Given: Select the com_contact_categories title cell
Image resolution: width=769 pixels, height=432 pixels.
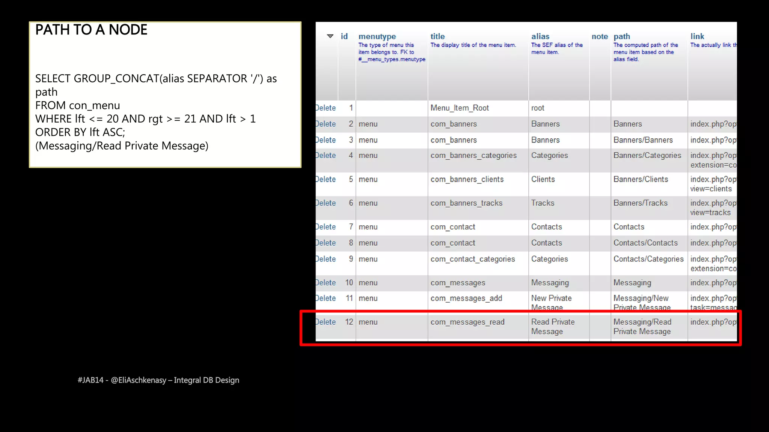Looking at the screenshot, I should [478, 263].
